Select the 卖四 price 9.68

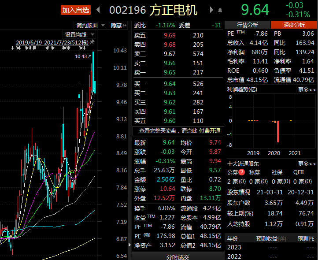click(170, 45)
